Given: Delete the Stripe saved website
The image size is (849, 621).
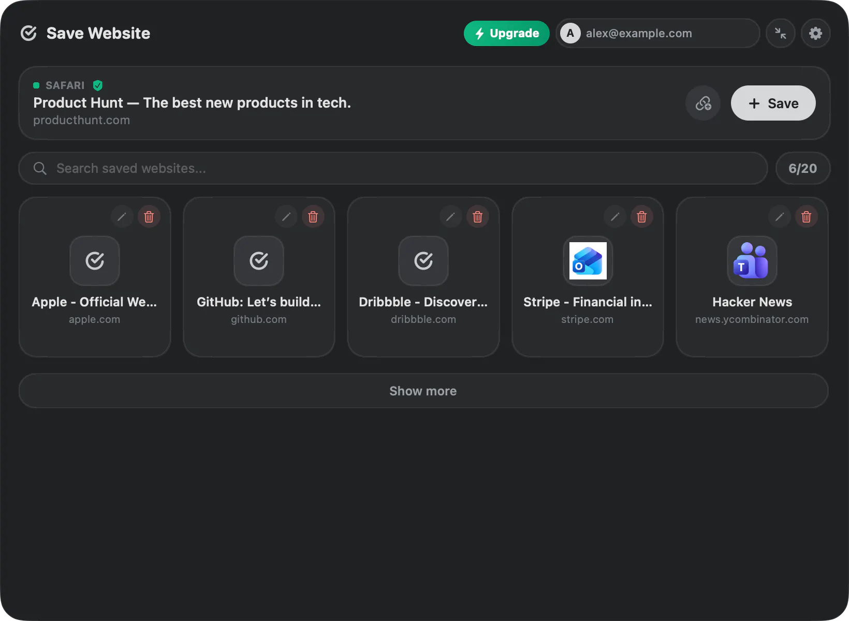Looking at the screenshot, I should click(642, 216).
